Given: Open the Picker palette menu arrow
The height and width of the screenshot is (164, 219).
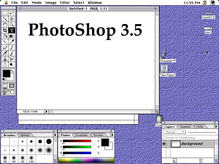Looking at the screenshot, I should coord(113,135).
